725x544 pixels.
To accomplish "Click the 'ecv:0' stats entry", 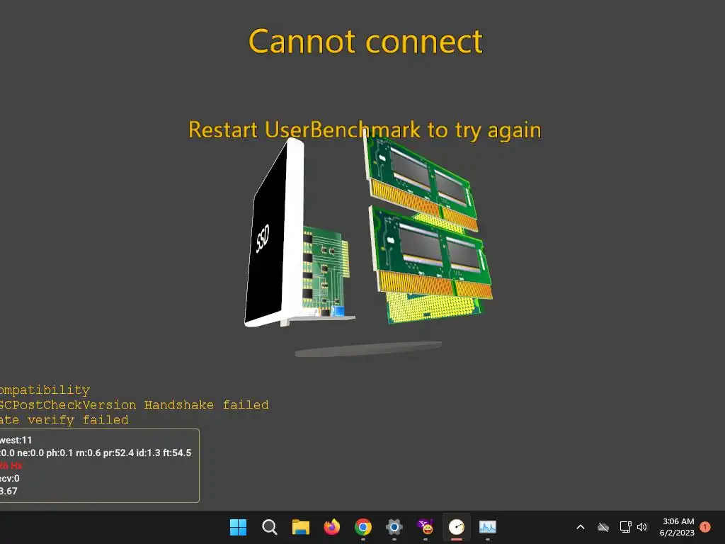I will (10, 478).
